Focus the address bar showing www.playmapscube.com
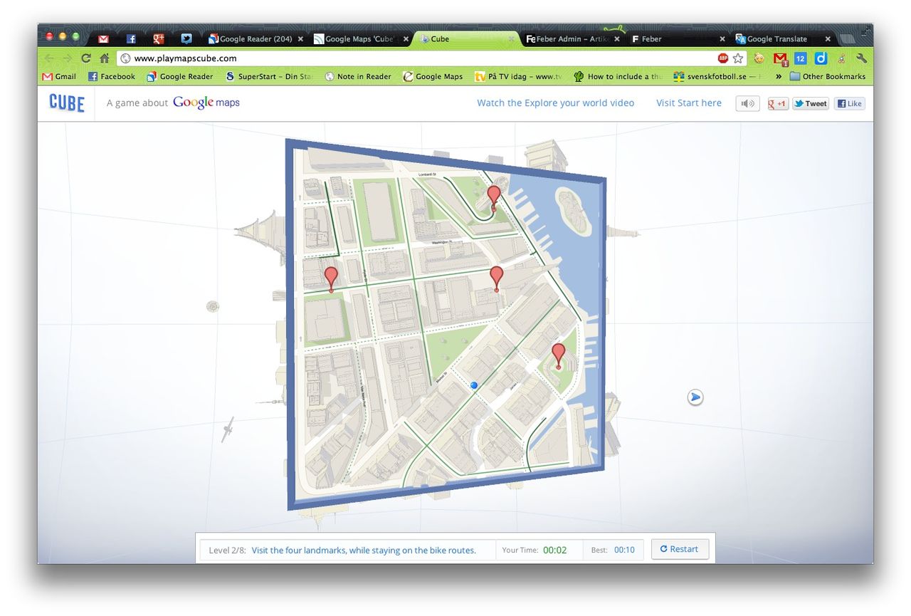The image size is (911, 616). (x=420, y=58)
